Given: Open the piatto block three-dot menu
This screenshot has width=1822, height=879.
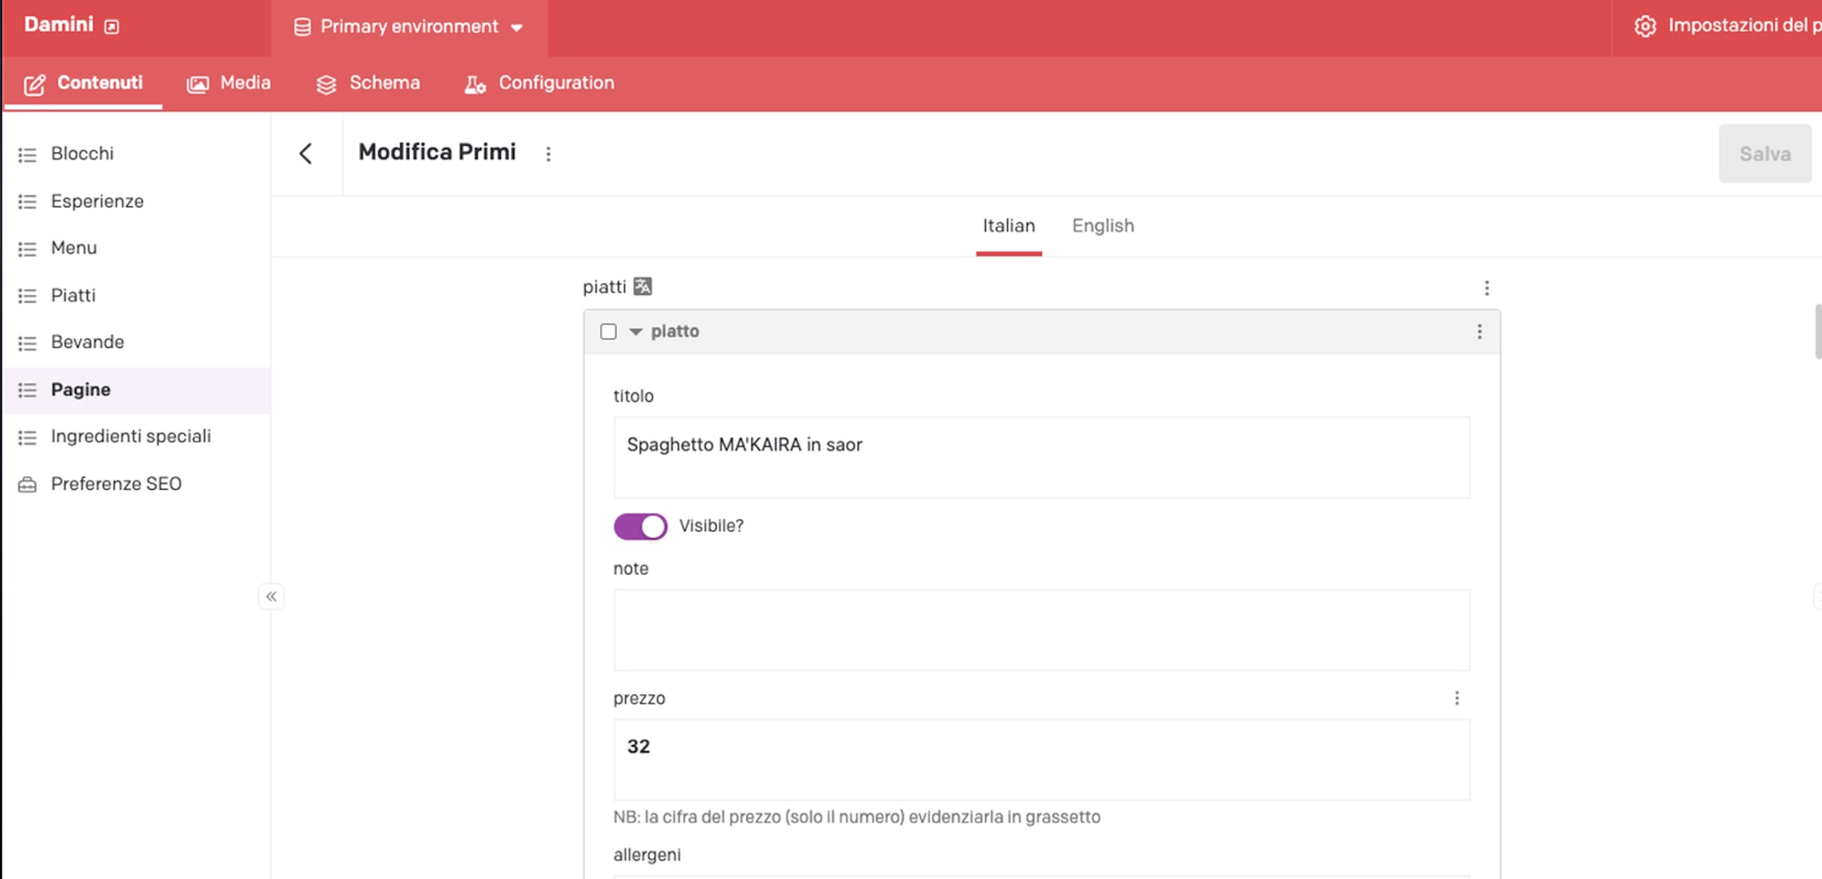Looking at the screenshot, I should pyautogui.click(x=1479, y=332).
